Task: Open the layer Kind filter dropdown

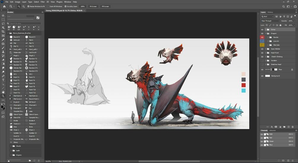Action: point(267,17)
